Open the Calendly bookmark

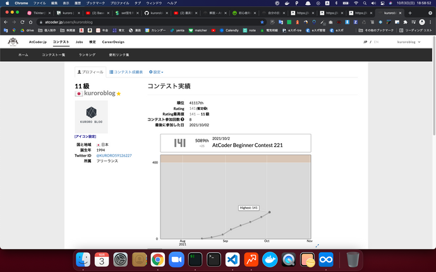229,30
